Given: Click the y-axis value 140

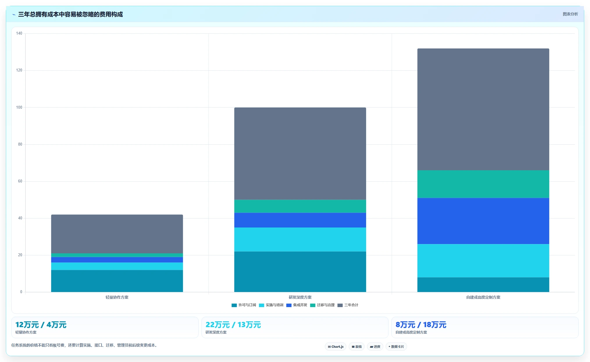Looking at the screenshot, I should pyautogui.click(x=19, y=33).
